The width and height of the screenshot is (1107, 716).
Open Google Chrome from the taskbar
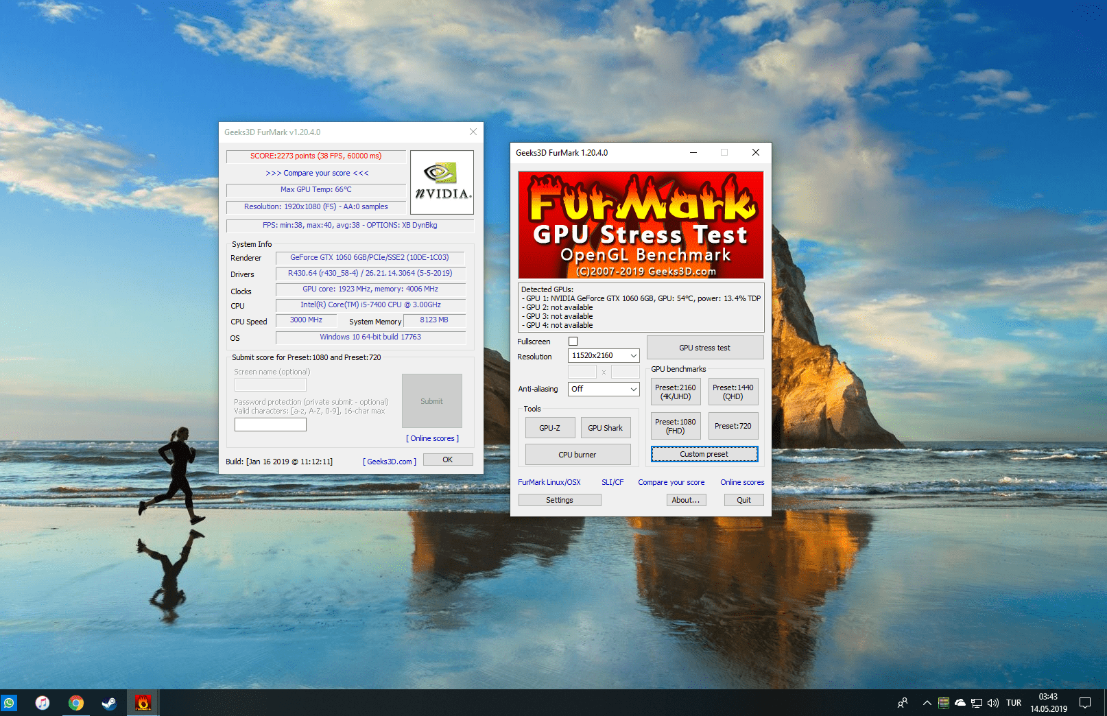[x=76, y=703]
